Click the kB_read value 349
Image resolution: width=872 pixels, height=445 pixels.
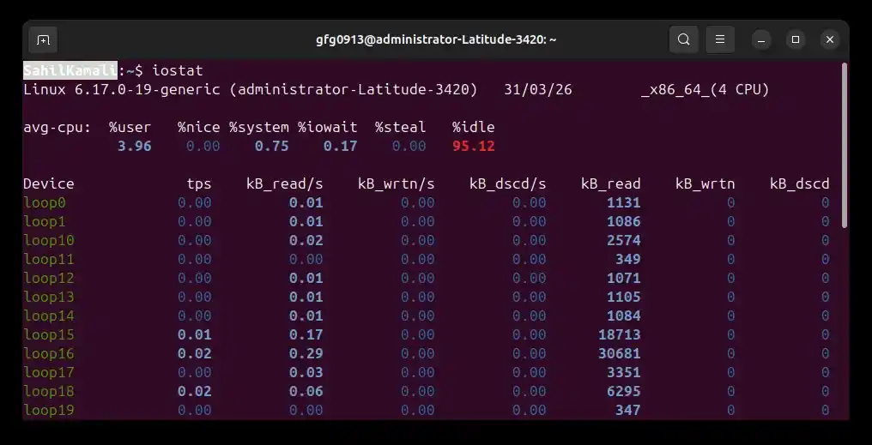tap(628, 260)
